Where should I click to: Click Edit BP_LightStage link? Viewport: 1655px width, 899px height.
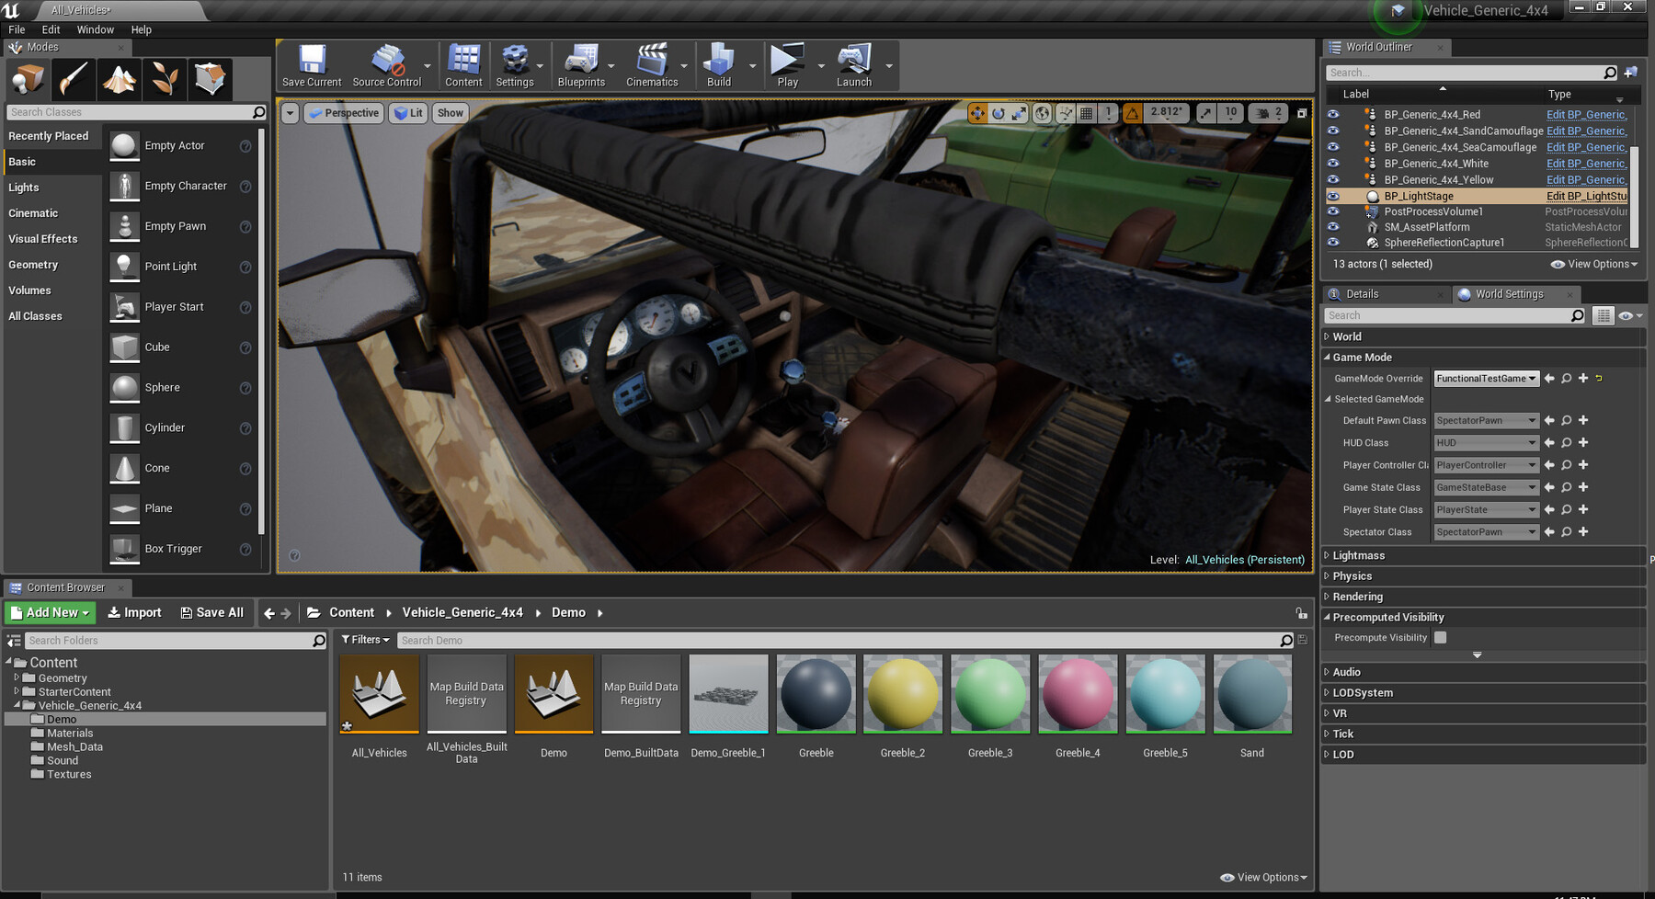(x=1586, y=196)
